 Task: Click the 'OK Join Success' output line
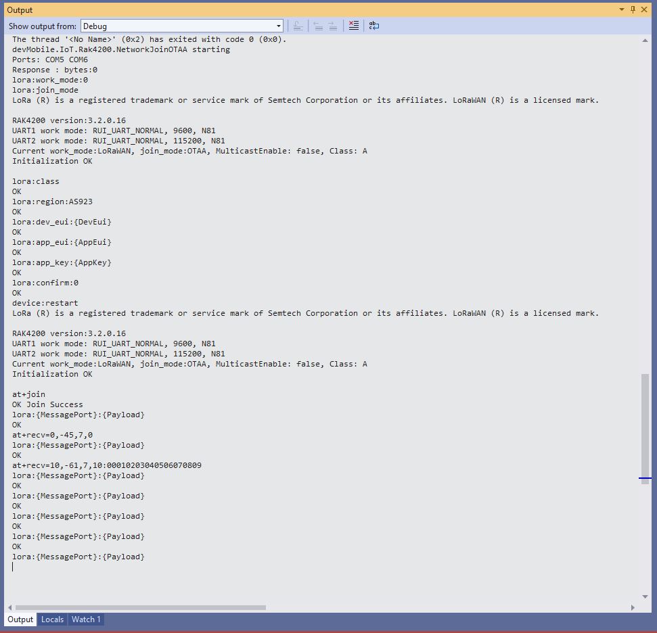click(x=47, y=404)
